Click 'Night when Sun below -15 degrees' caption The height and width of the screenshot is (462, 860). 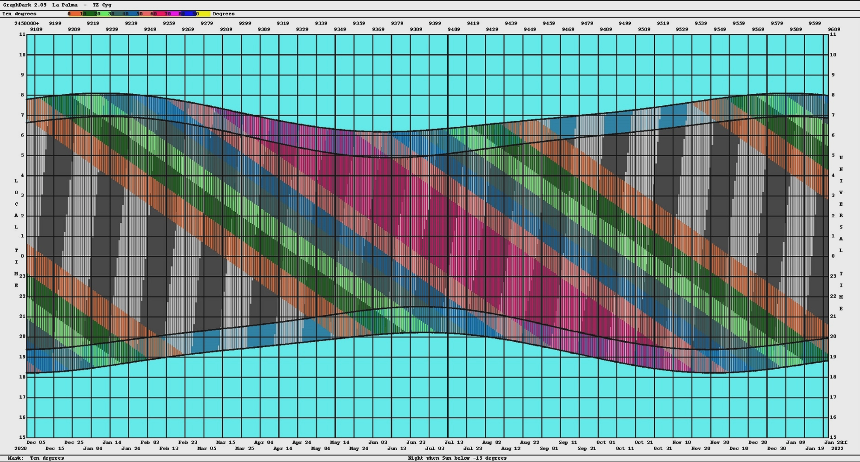[457, 458]
